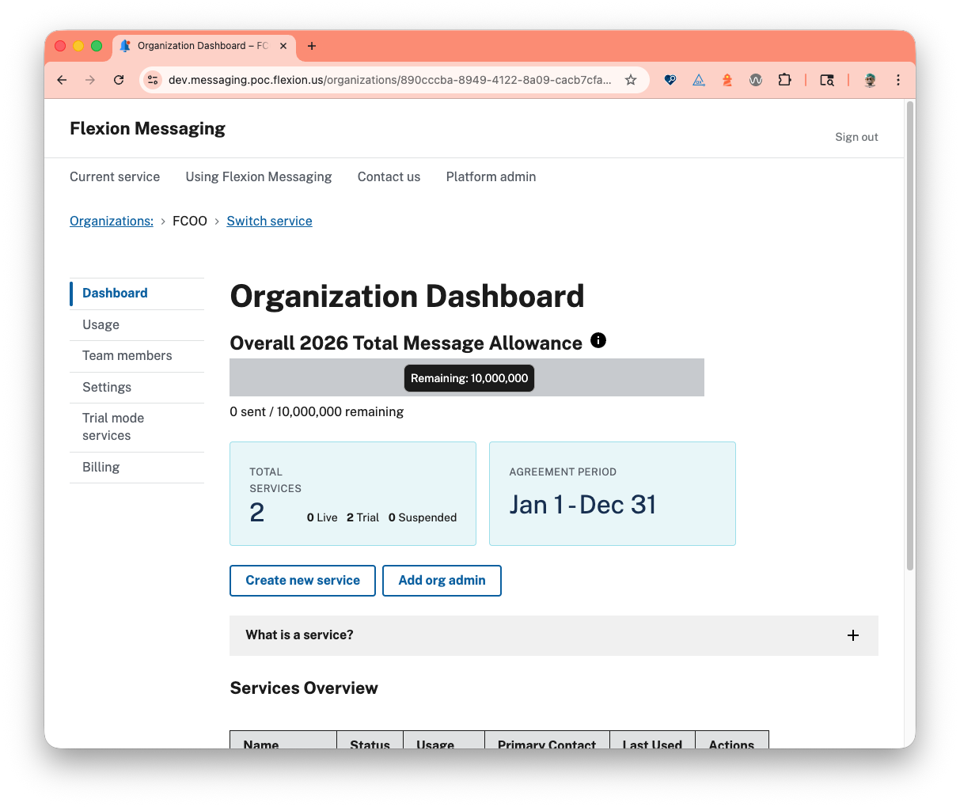Viewport: 960px width, 807px height.
Task: Open site information icon in address bar
Action: click(x=154, y=80)
